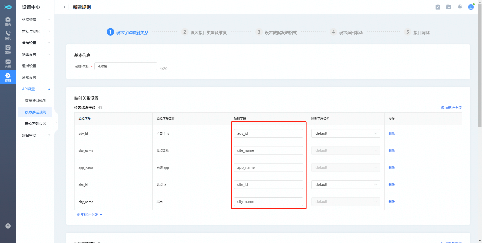Click the back arrow next to 新建规则
This screenshot has width=482, height=243.
(65, 7)
